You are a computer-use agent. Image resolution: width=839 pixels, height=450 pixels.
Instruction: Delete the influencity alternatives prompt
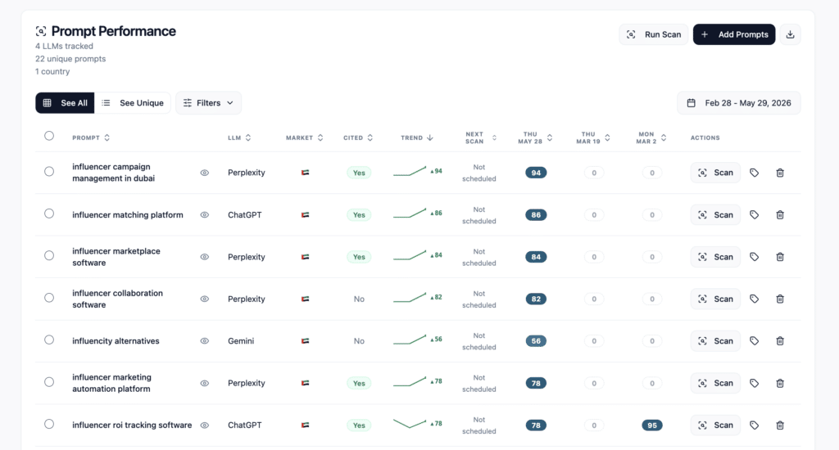tap(780, 341)
